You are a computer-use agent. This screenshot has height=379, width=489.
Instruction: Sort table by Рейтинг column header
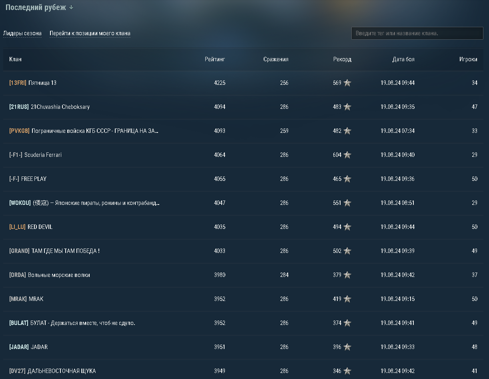[x=215, y=59]
